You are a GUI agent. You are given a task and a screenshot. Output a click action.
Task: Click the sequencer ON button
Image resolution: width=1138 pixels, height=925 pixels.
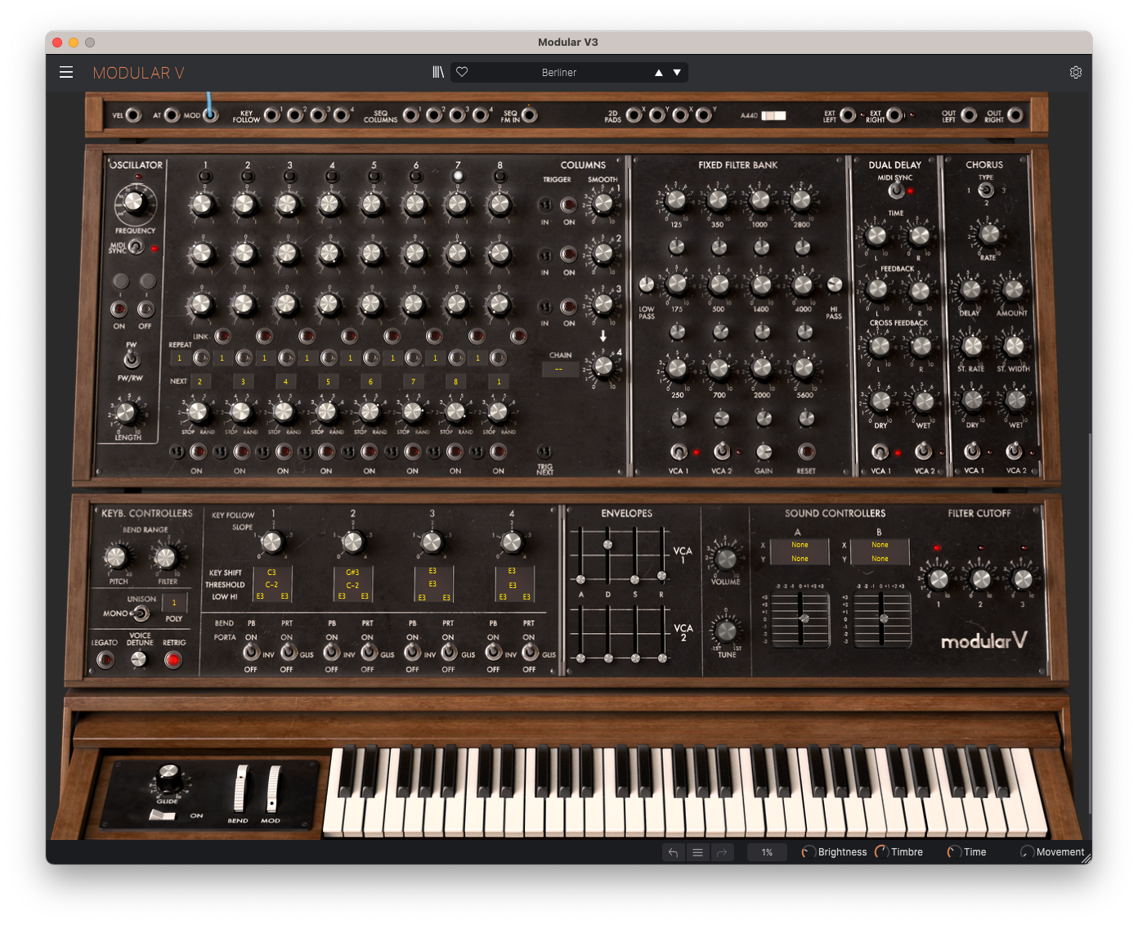(x=119, y=309)
